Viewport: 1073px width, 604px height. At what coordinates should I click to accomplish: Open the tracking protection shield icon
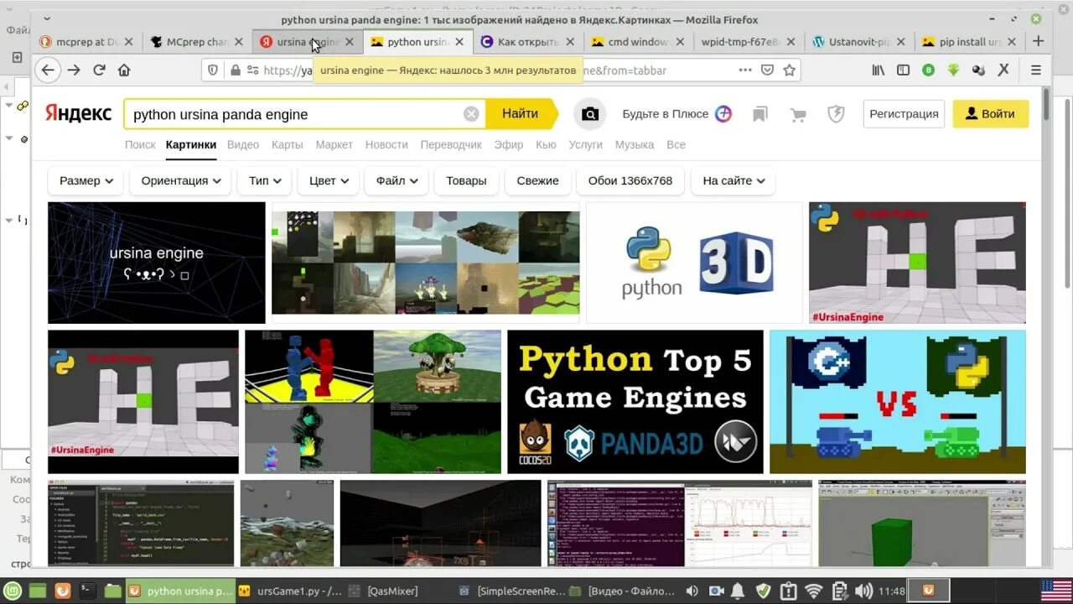[213, 70]
